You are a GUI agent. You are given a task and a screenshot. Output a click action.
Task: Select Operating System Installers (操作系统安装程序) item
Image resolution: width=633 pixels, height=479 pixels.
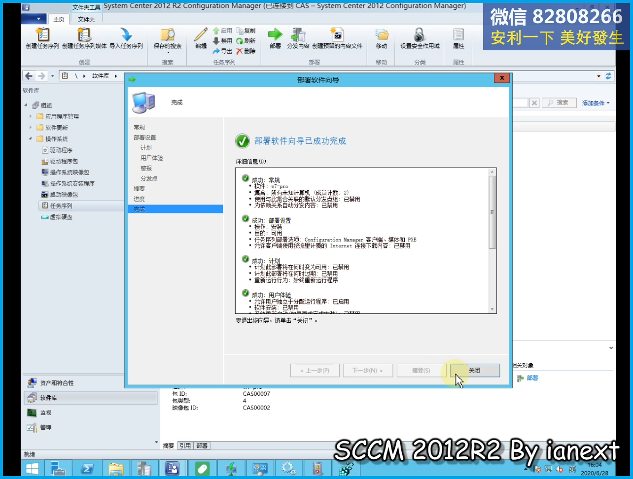[x=72, y=183]
